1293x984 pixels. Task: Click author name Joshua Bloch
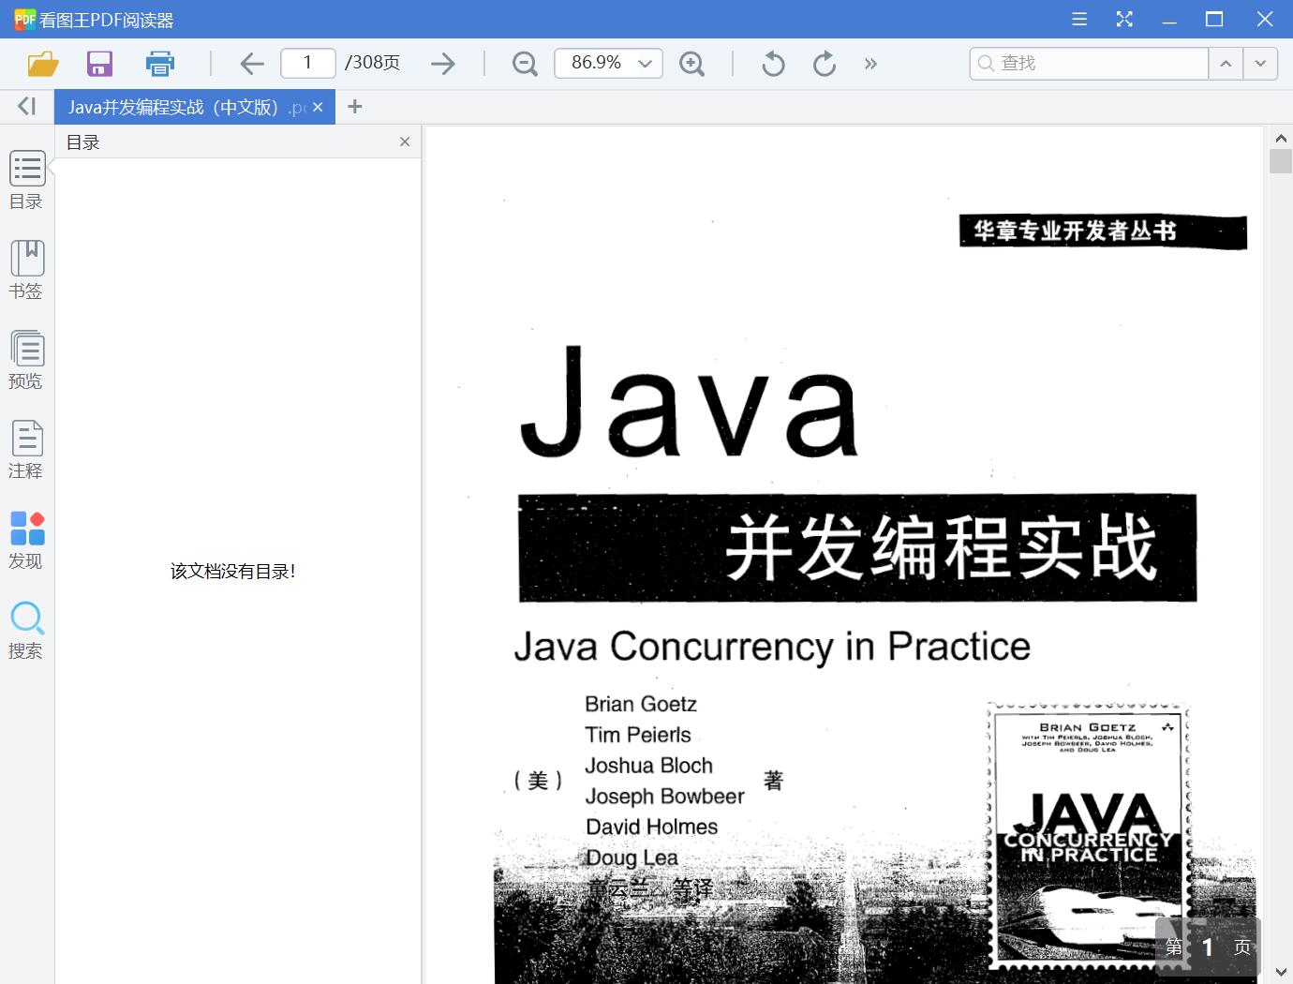pos(649,766)
